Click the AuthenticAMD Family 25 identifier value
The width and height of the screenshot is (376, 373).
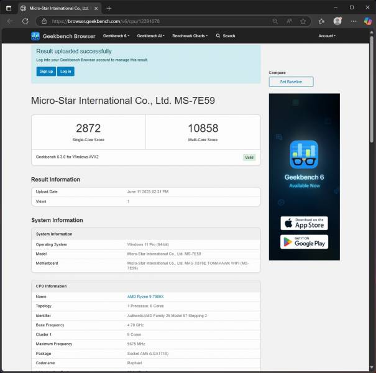(167, 316)
